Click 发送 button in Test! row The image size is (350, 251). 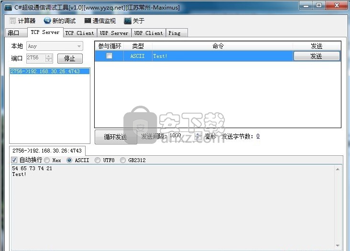coord(317,56)
